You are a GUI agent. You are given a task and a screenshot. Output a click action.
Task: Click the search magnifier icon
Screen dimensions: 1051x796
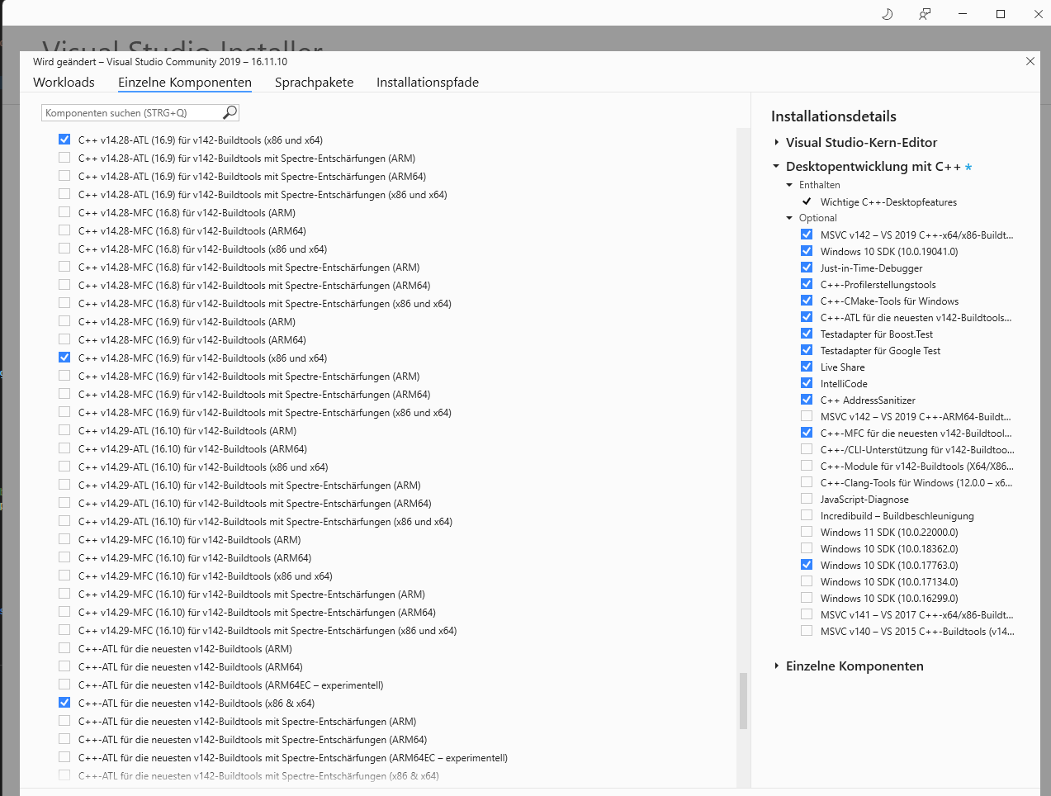coord(229,111)
